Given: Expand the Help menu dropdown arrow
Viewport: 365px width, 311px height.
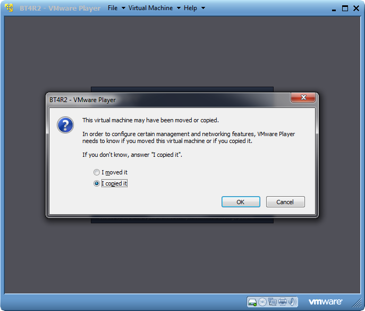Looking at the screenshot, I should click(x=203, y=8).
